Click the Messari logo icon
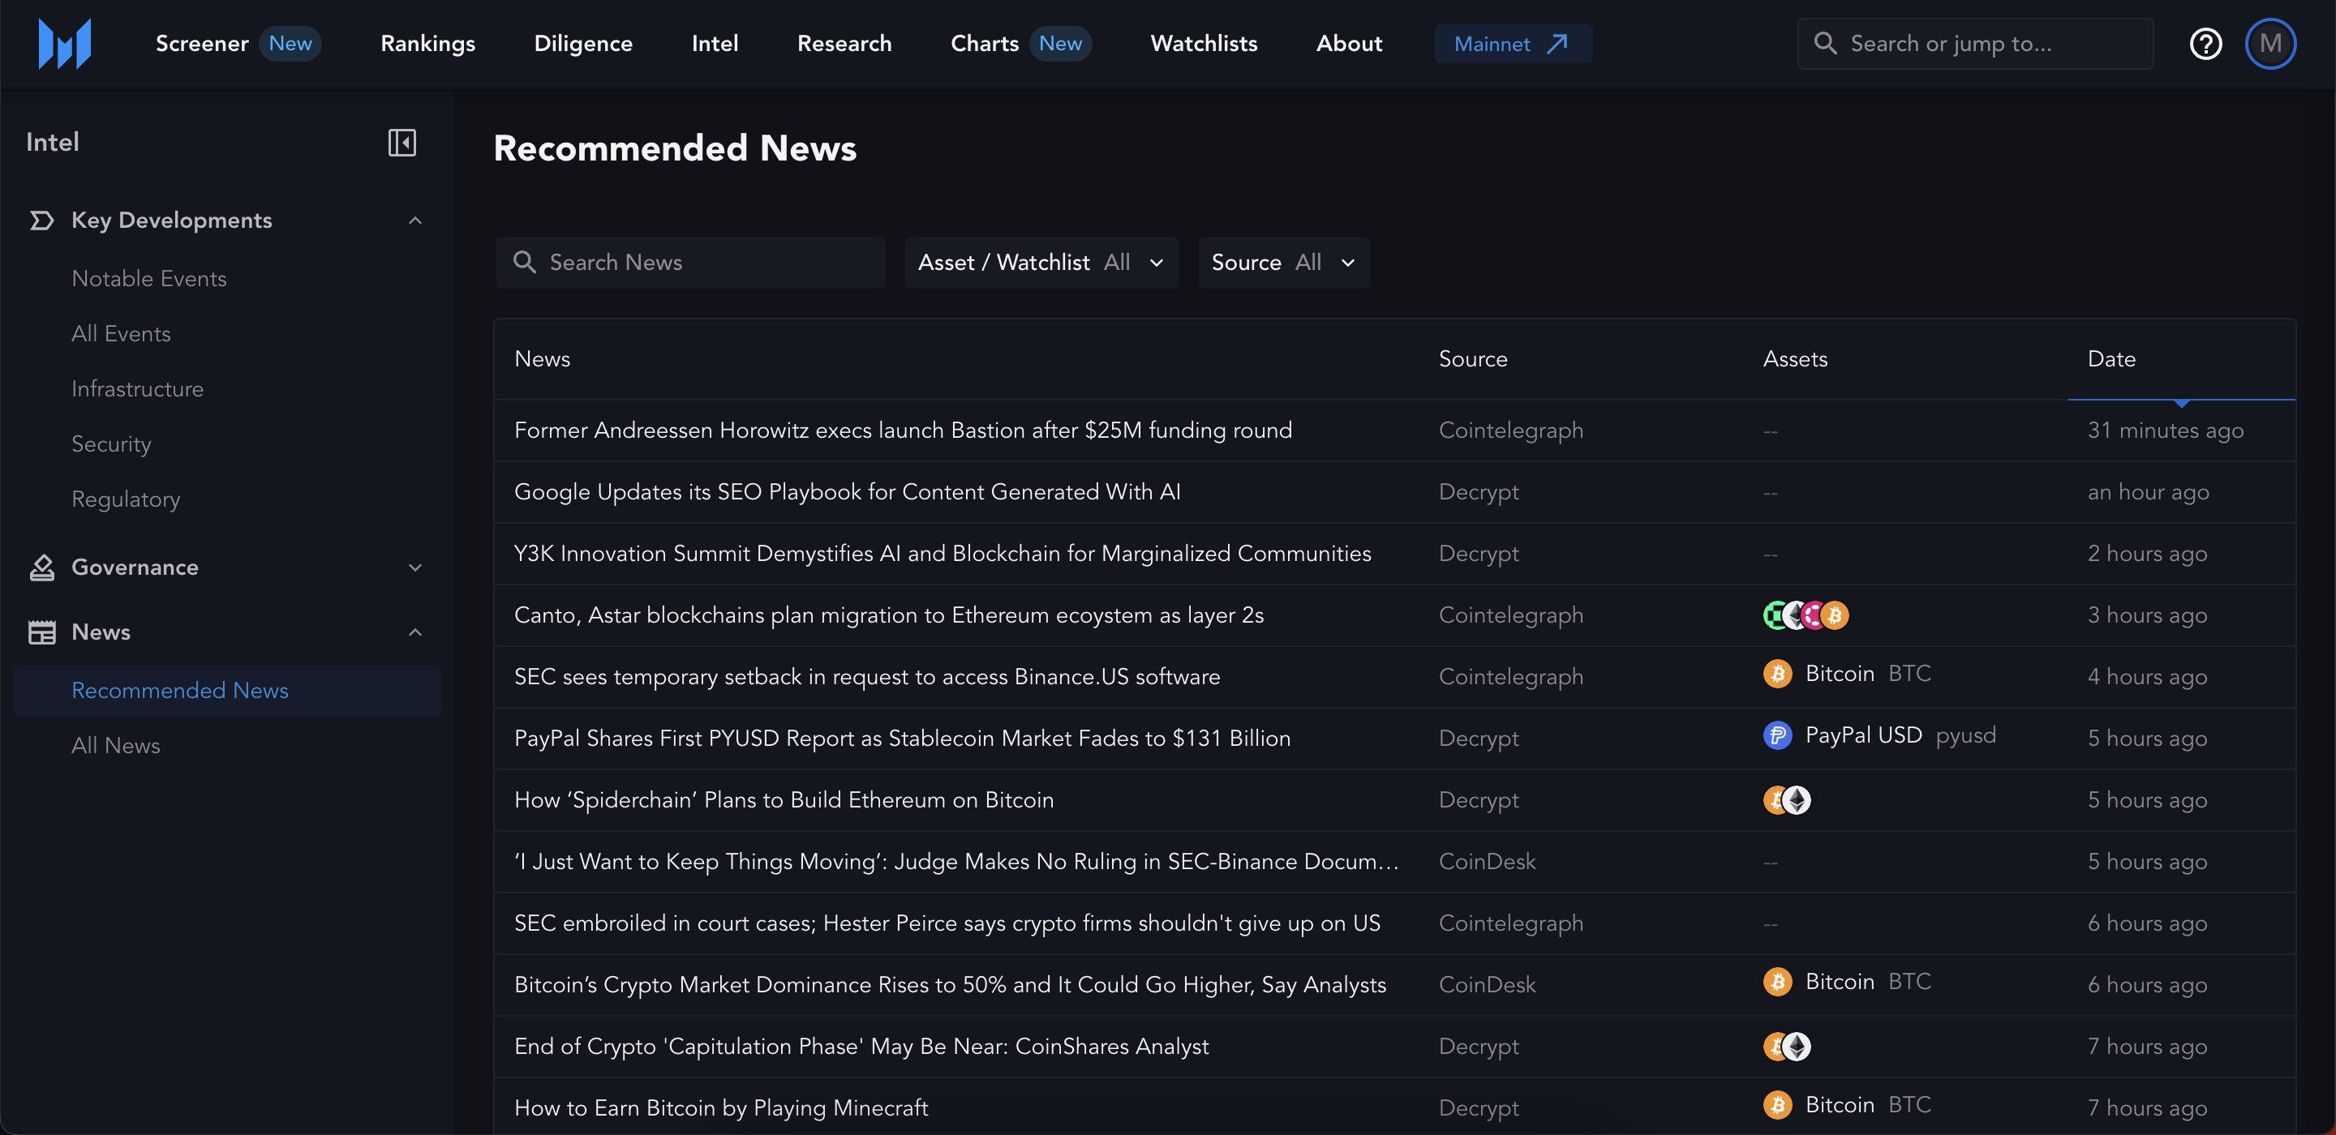The height and width of the screenshot is (1135, 2336). point(64,44)
